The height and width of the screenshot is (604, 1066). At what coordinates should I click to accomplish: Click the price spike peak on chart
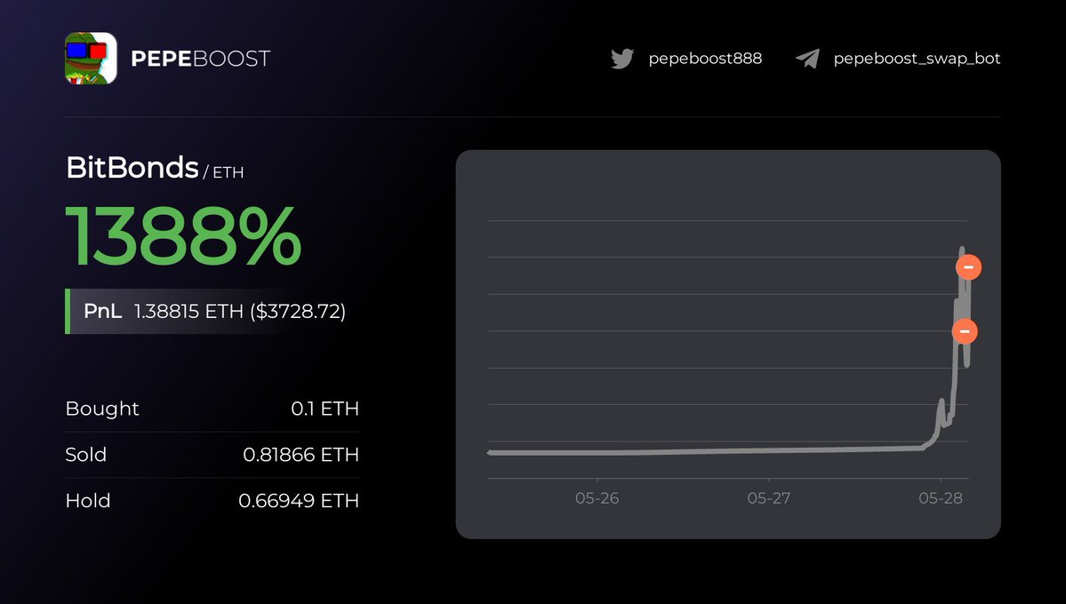pos(962,250)
